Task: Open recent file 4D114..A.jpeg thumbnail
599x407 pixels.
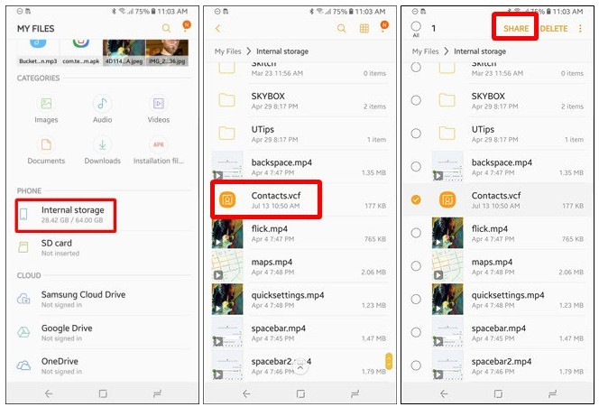Action: 124,52
